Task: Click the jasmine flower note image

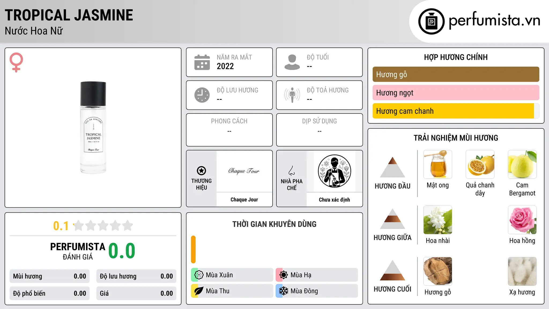Action: [438, 220]
